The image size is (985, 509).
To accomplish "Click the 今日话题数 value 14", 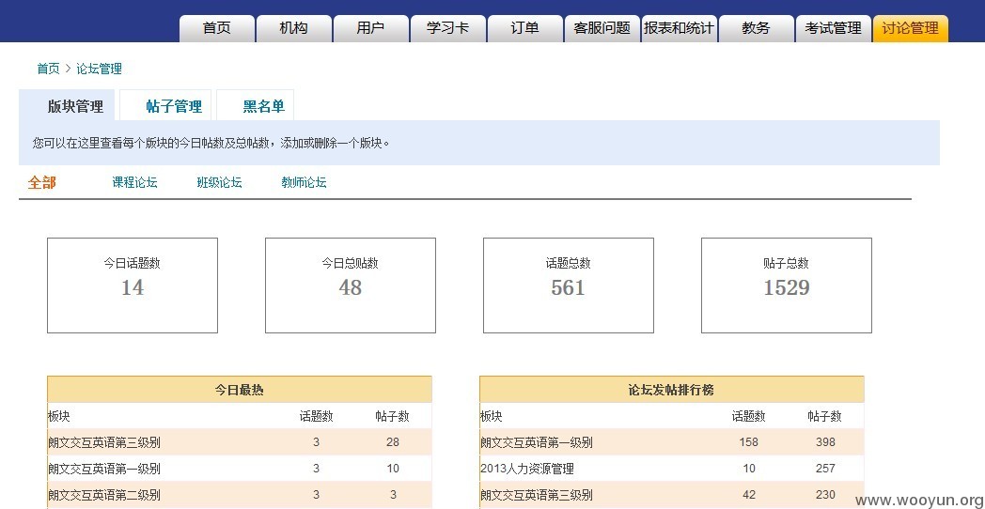I will click(x=133, y=287).
